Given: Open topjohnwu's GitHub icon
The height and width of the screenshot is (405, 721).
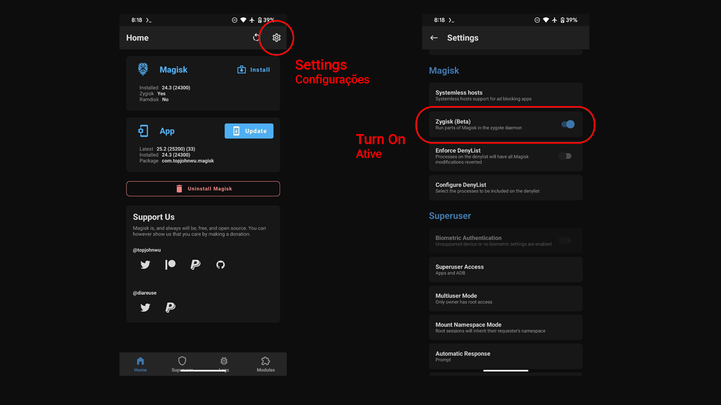Looking at the screenshot, I should 221,265.
